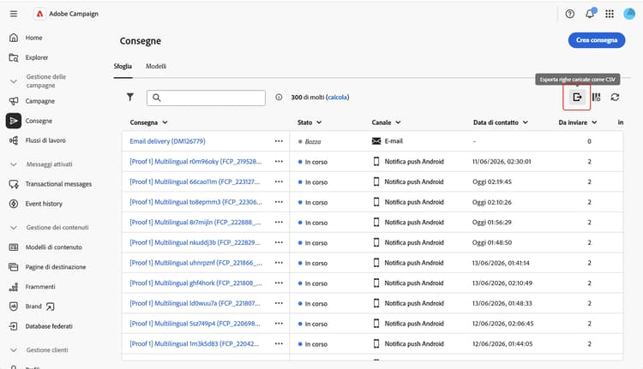643x369 pixels.
Task: Open the hamburger navigation menu
Action: pyautogui.click(x=14, y=14)
